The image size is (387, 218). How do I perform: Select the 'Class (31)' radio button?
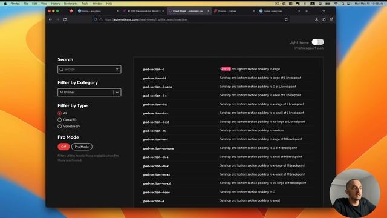(x=59, y=120)
